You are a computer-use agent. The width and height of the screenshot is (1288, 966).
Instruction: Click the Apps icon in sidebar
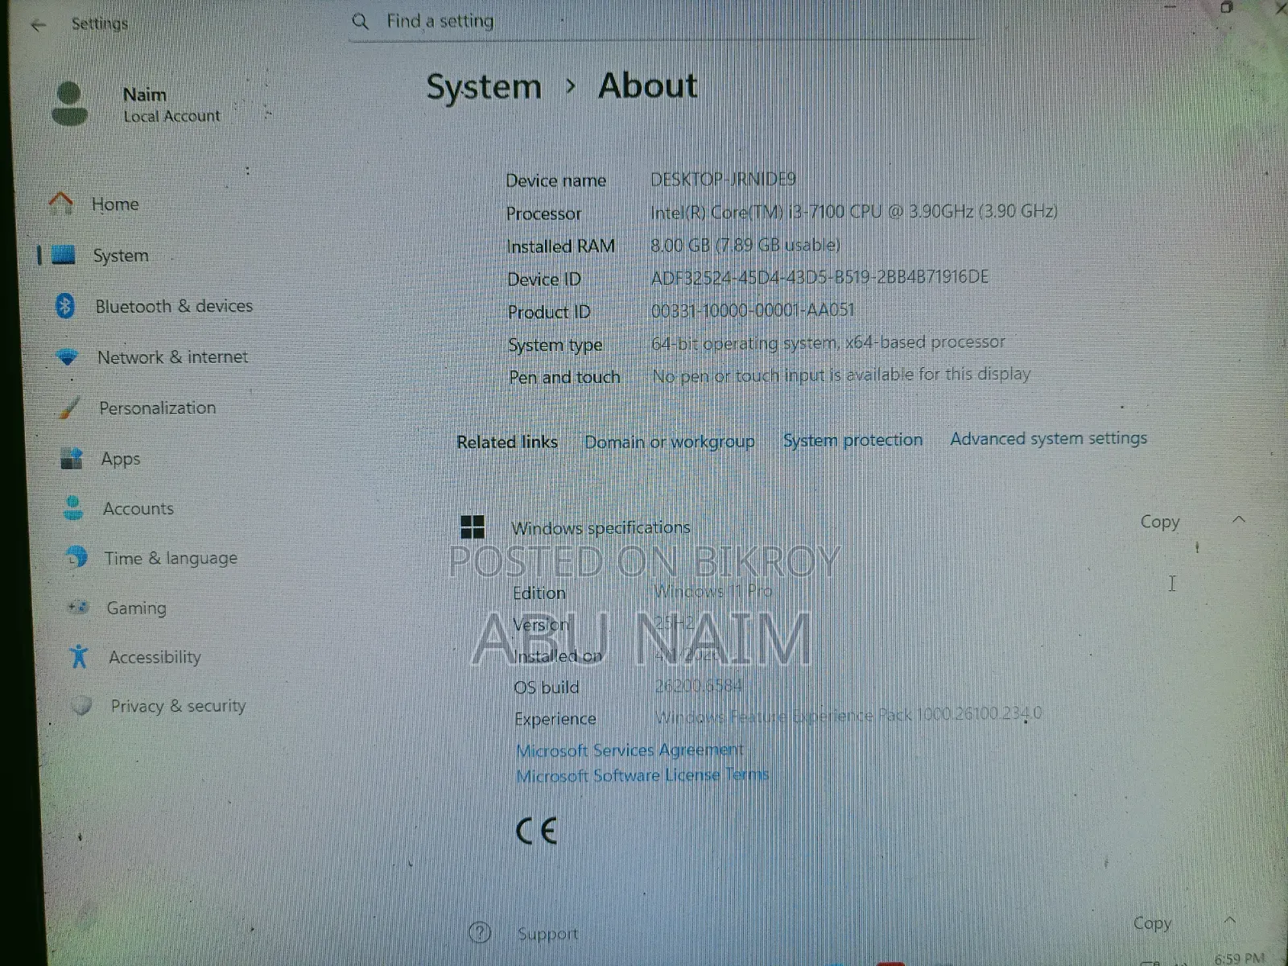point(72,458)
